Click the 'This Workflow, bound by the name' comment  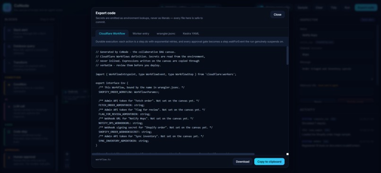coord(141,87)
